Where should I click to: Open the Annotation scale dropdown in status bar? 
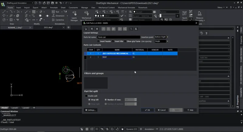152,129
